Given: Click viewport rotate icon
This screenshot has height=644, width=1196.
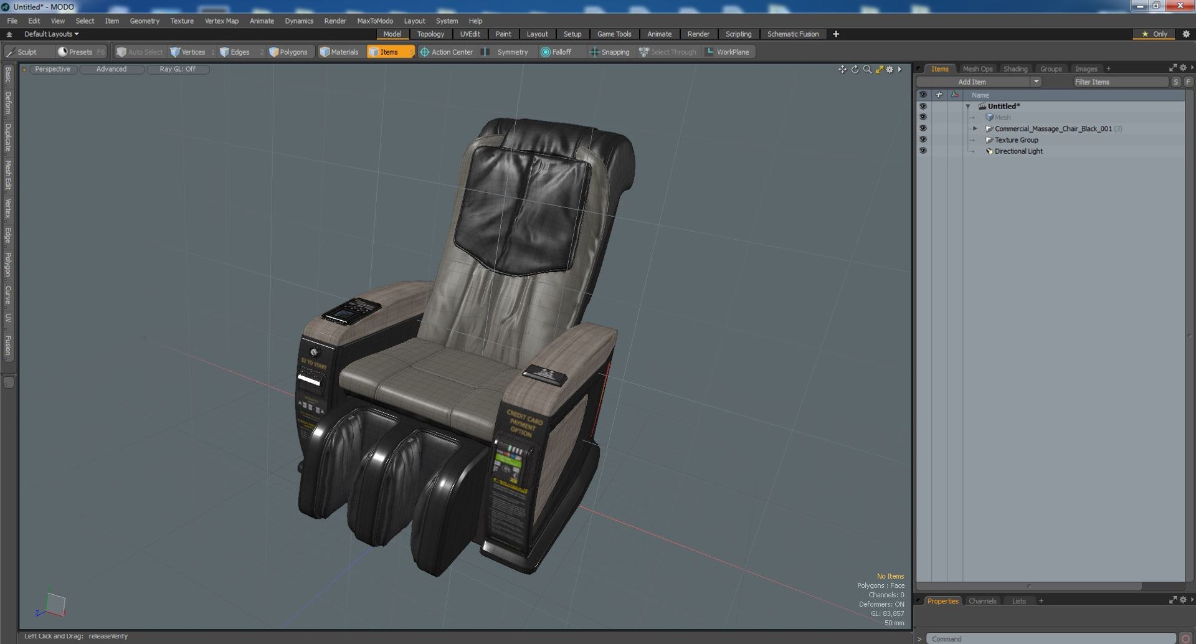Looking at the screenshot, I should pos(855,69).
